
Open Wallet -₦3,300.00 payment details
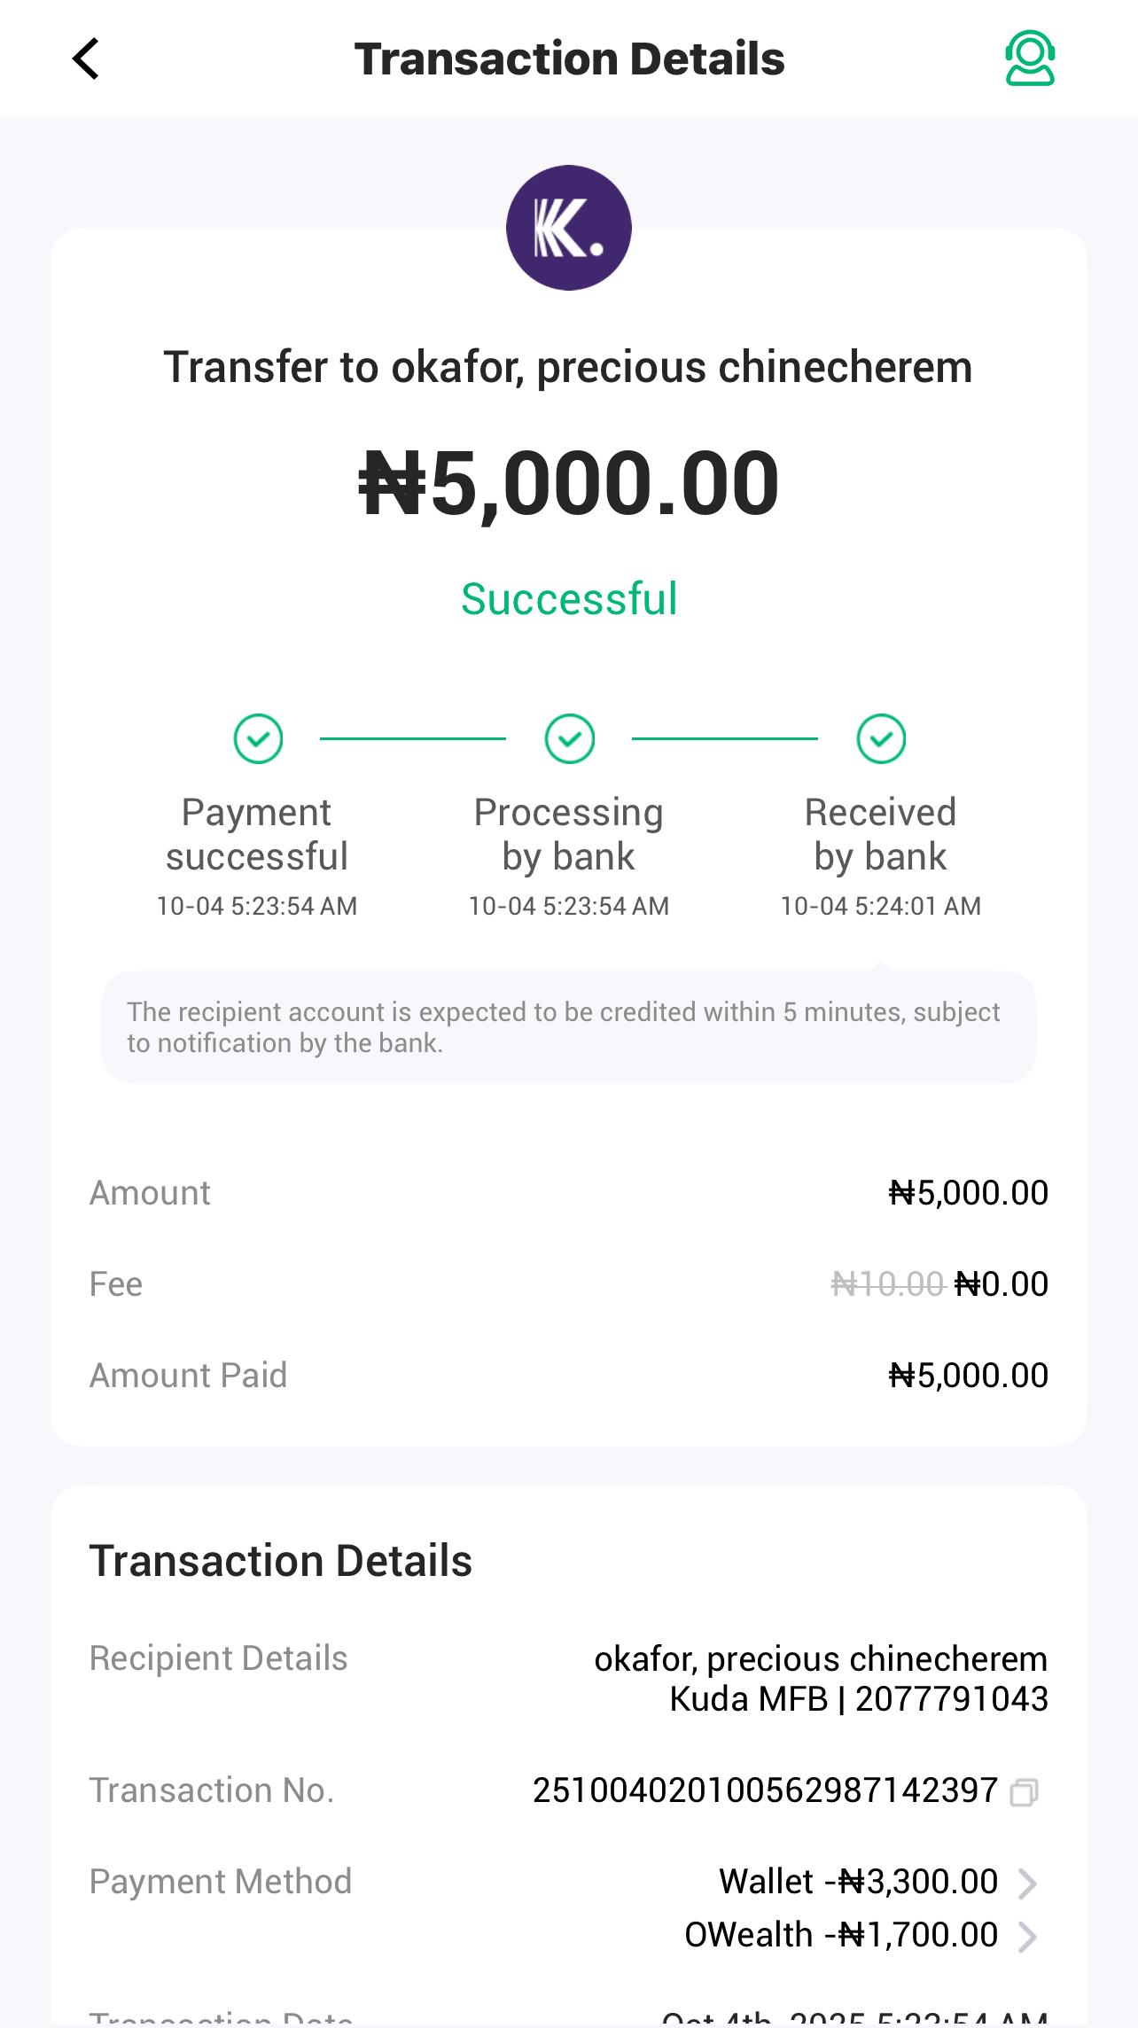coord(858,1882)
